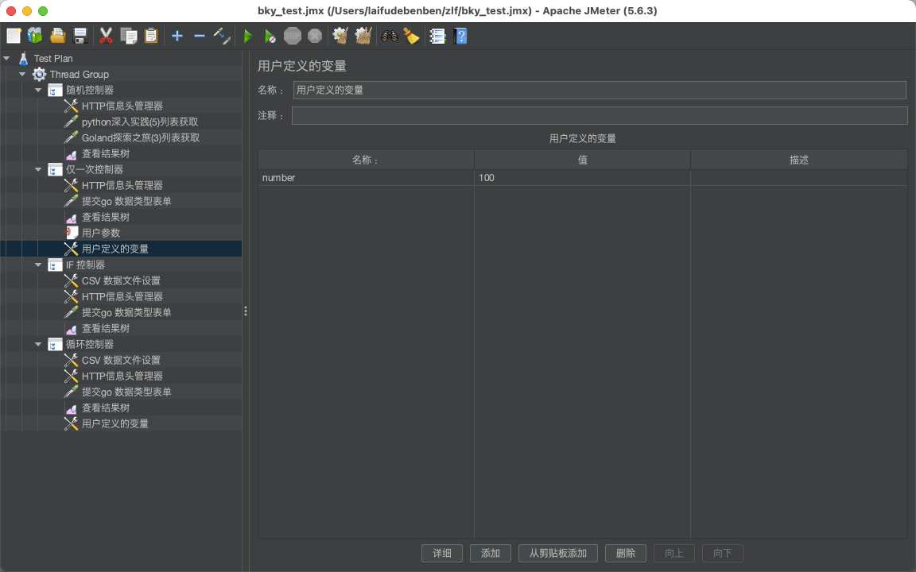
Task: Collapse the 循环控制器 node
Action: pyautogui.click(x=38, y=344)
